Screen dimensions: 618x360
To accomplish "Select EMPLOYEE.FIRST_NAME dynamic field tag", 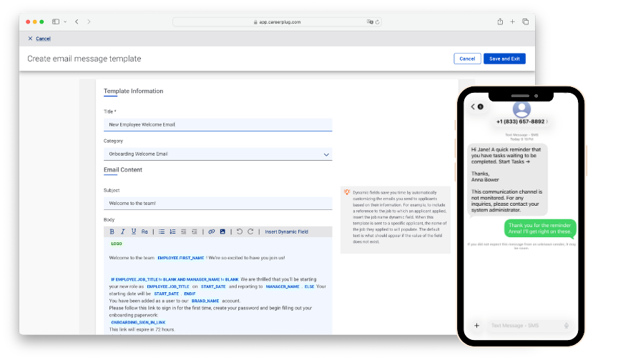I will (180, 258).
